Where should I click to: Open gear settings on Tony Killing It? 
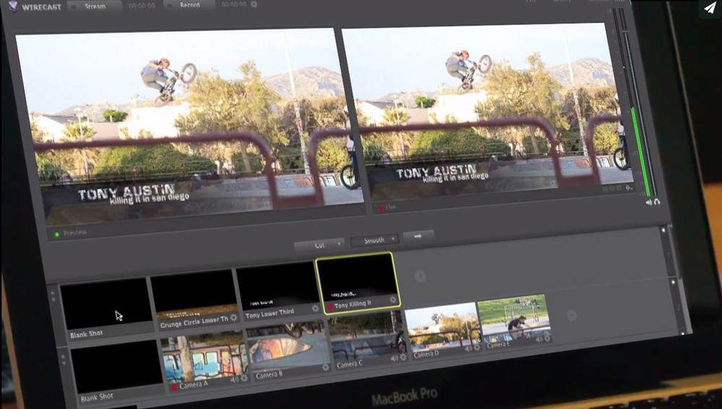coord(393,300)
